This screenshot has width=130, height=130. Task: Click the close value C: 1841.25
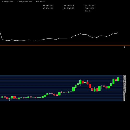[48, 8]
